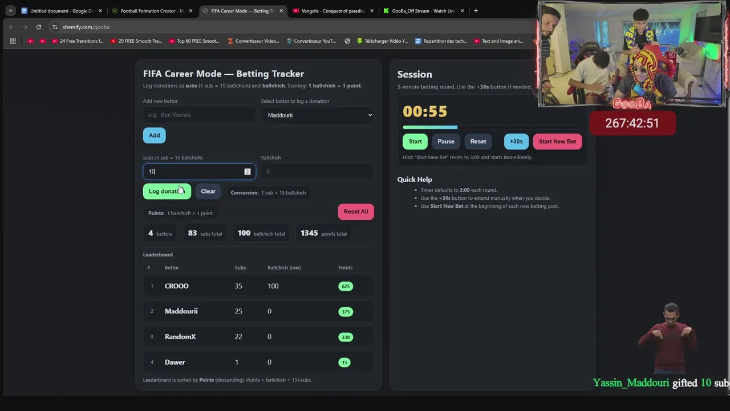The image size is (730, 411).
Task: Click the 4 bettors stat
Action: click(160, 233)
